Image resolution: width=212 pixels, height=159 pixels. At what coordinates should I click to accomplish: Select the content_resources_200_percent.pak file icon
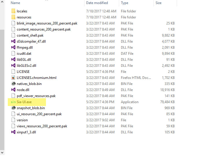(x=13, y=29)
